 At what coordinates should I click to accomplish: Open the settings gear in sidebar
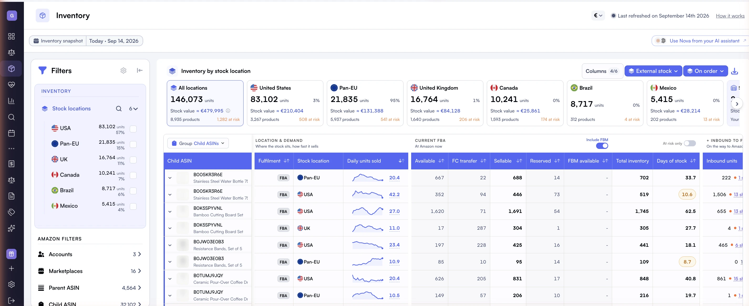[x=11, y=284]
